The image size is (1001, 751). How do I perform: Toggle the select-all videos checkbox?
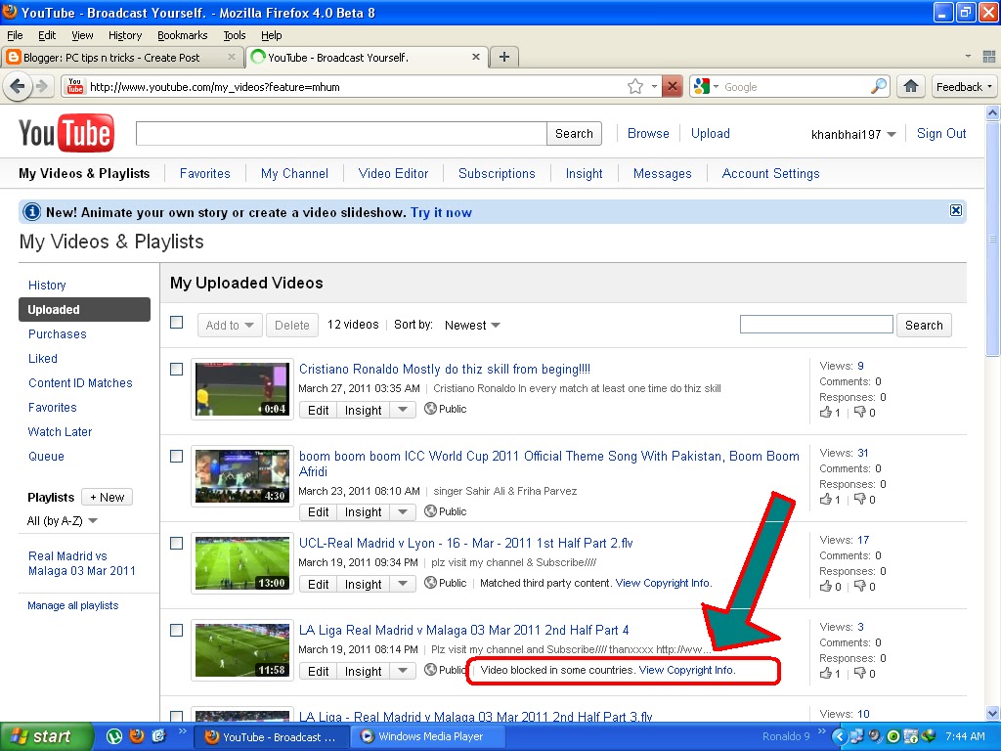176,323
